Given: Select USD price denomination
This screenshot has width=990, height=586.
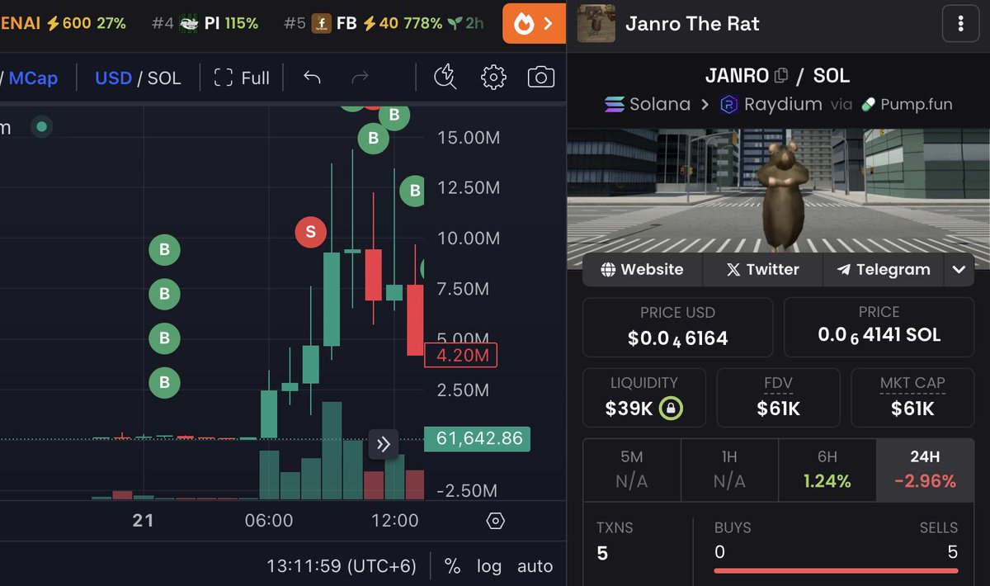Looking at the screenshot, I should (113, 78).
